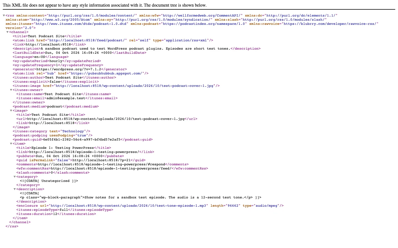Click the 'A sandbox podcast used to test' description
The height and width of the screenshot is (248, 398).
135,48
